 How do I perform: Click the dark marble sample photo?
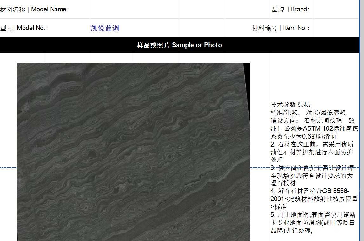click(134, 152)
